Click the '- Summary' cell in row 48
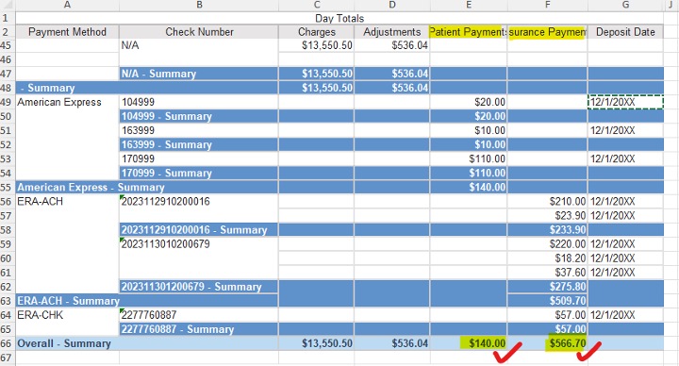 pos(147,88)
